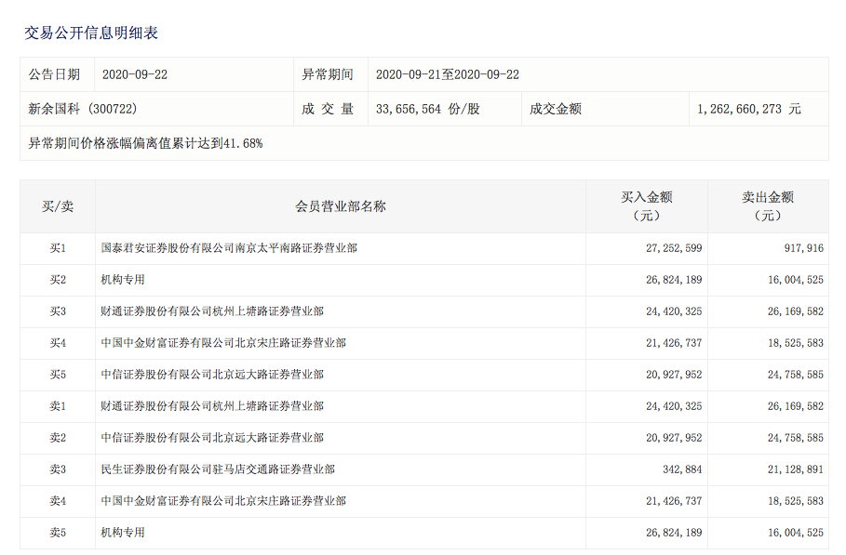Image resolution: width=846 pixels, height=555 pixels.
Task: Select the 卖4 row label
Action: point(58,501)
